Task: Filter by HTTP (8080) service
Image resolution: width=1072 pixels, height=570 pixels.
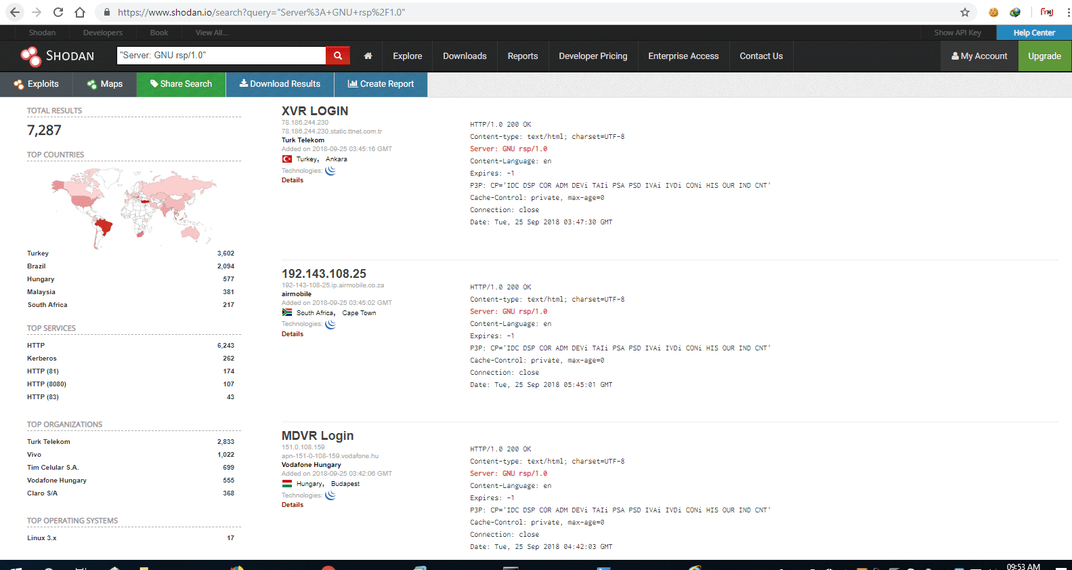Action: [x=47, y=384]
